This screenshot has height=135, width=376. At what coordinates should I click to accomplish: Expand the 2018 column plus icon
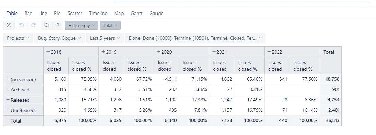48,52
